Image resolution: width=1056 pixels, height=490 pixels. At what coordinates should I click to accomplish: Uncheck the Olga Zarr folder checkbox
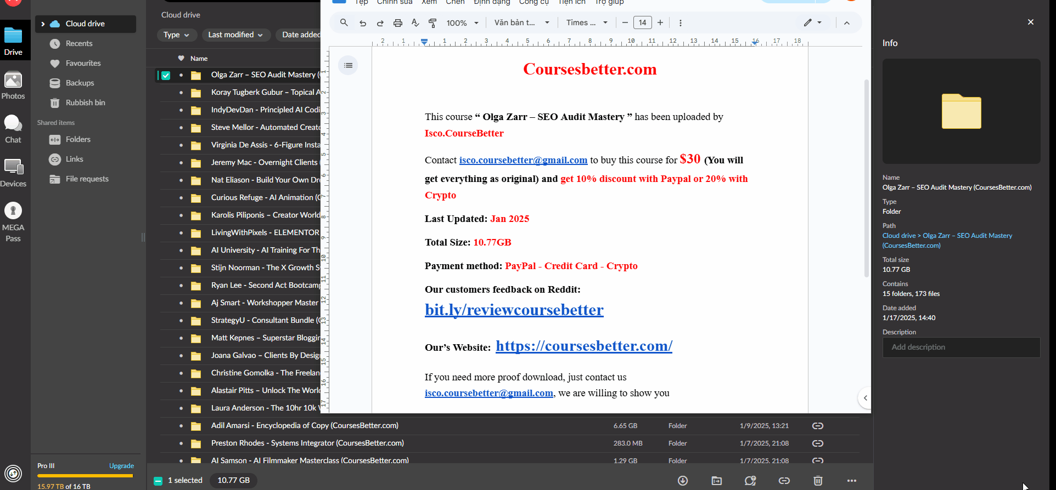point(166,75)
